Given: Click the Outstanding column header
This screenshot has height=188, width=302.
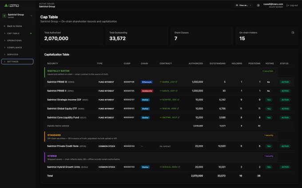Looking at the screenshot, I should [x=218, y=64].
